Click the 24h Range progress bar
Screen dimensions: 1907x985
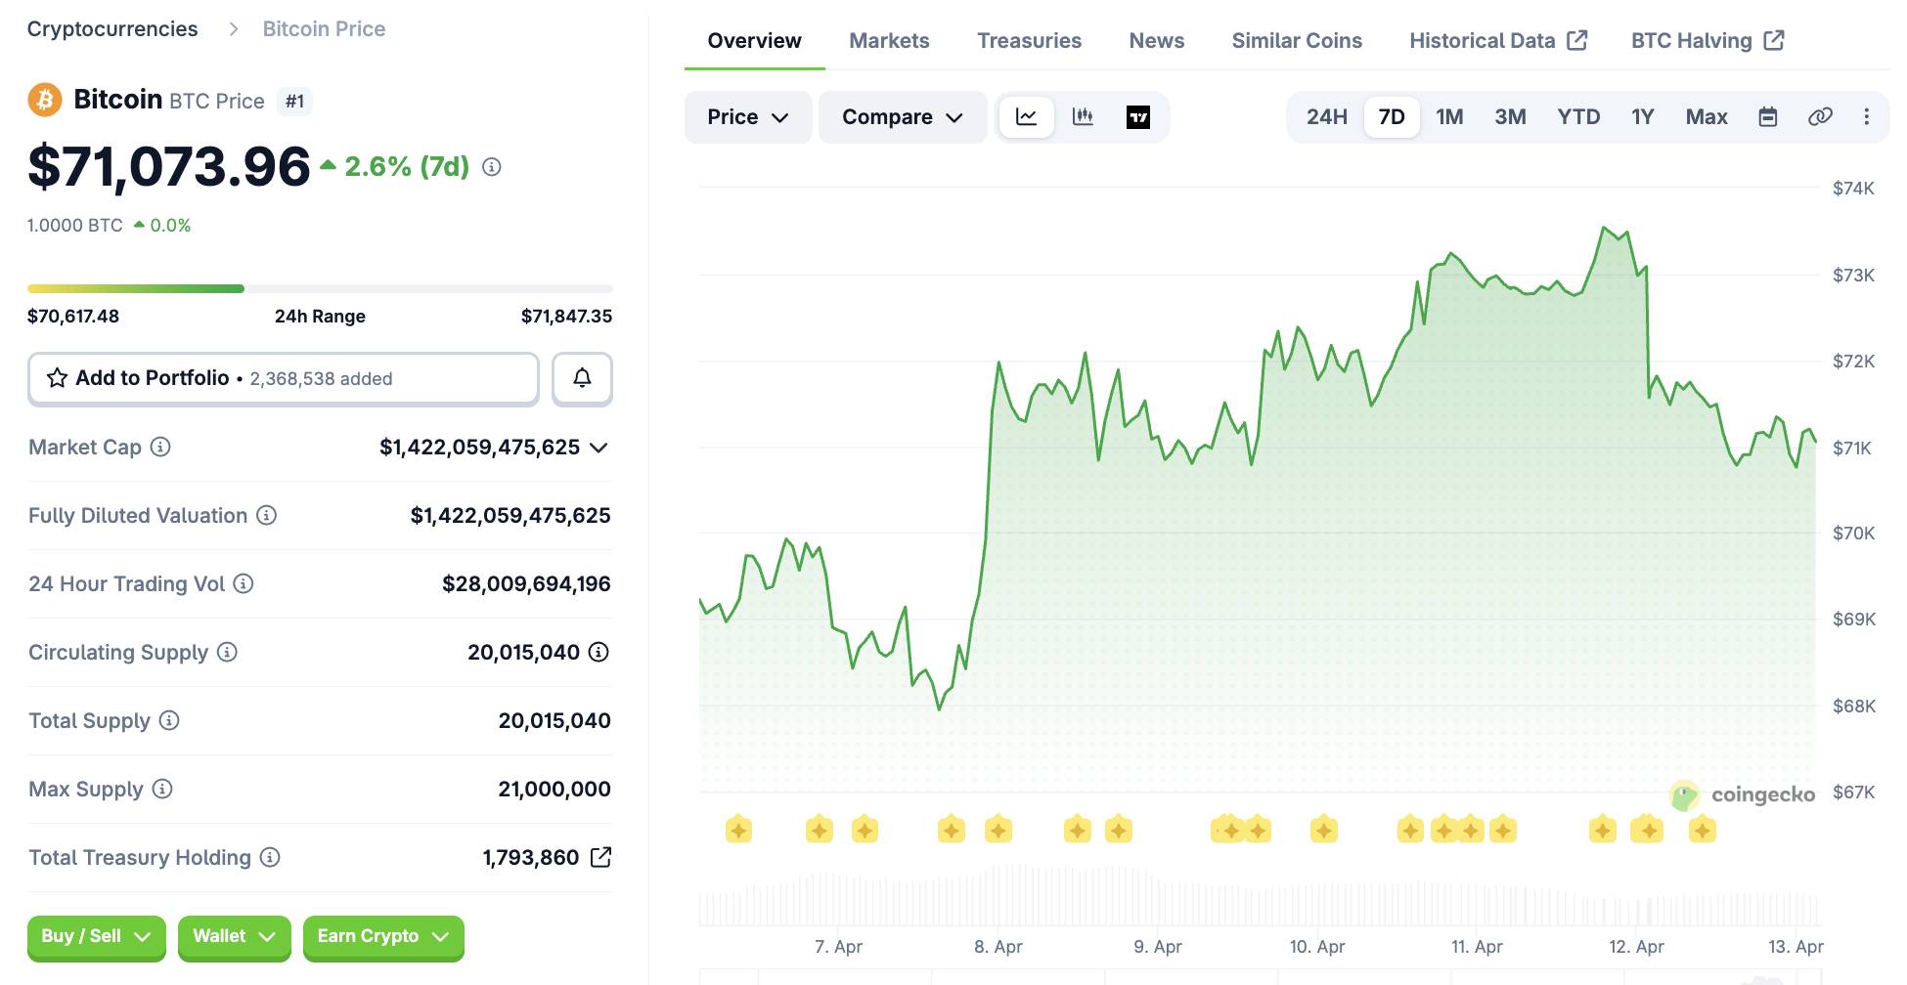320,288
